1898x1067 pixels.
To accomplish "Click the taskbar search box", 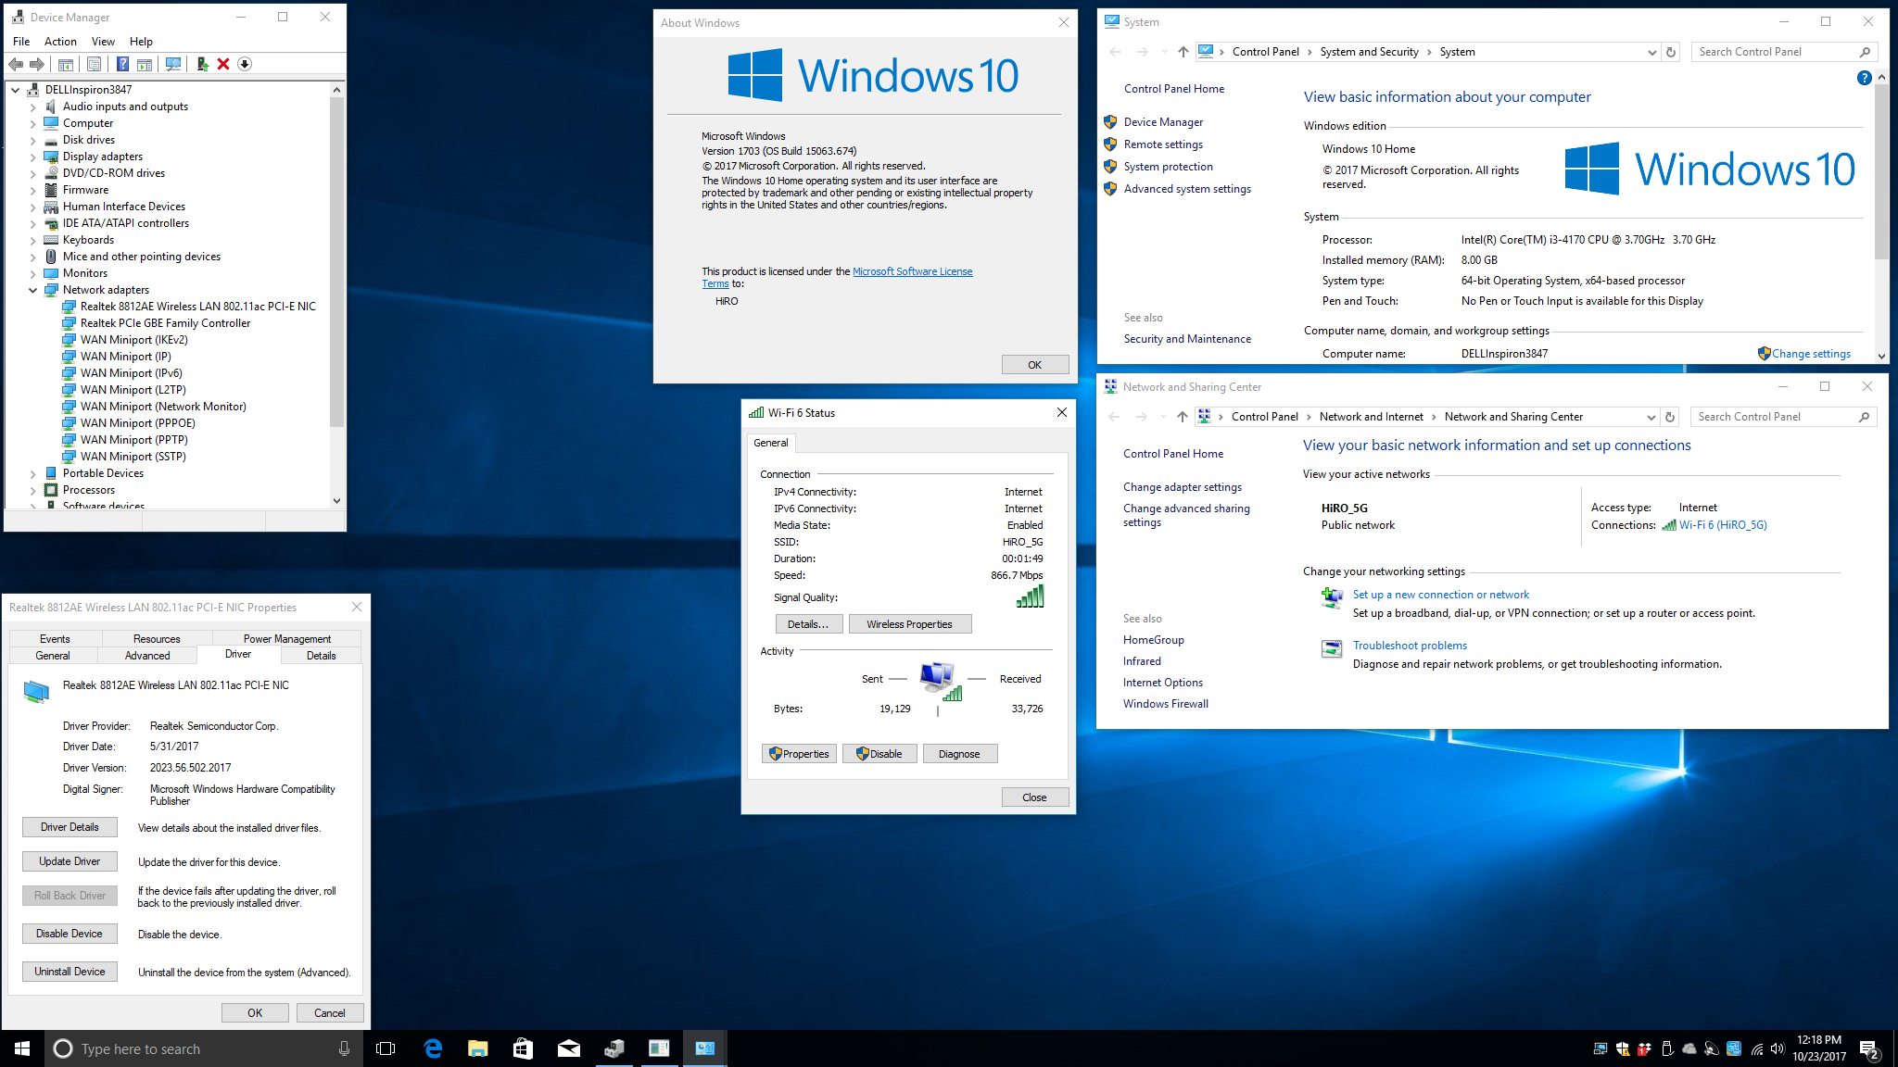I will pos(204,1048).
